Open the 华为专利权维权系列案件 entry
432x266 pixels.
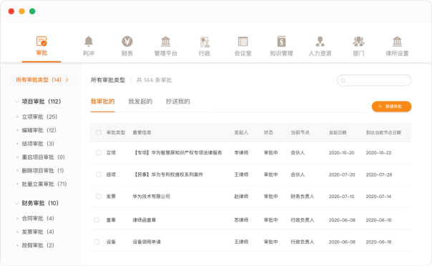click(x=168, y=174)
